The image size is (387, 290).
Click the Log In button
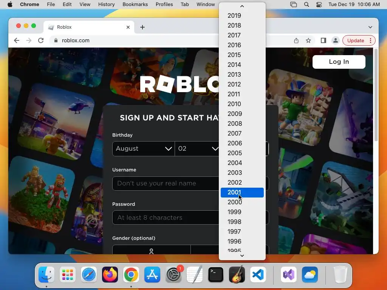339,62
